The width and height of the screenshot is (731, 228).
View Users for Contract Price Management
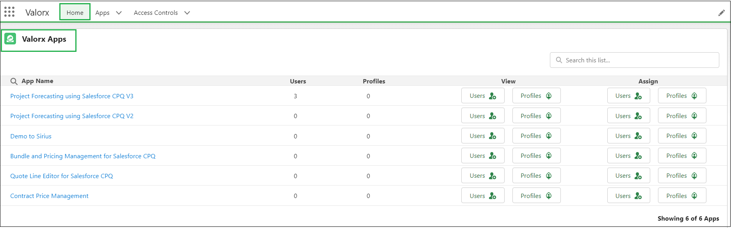(483, 196)
